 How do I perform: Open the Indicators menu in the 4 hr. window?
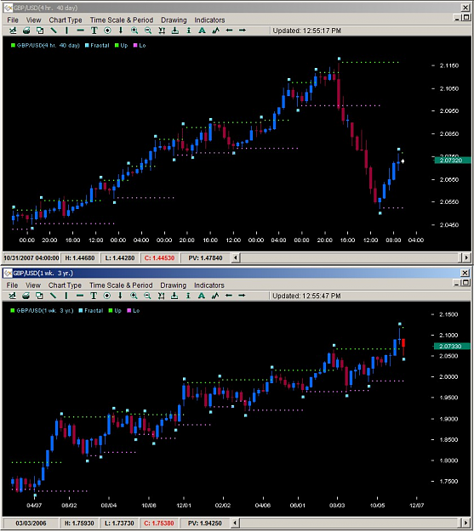tap(209, 20)
